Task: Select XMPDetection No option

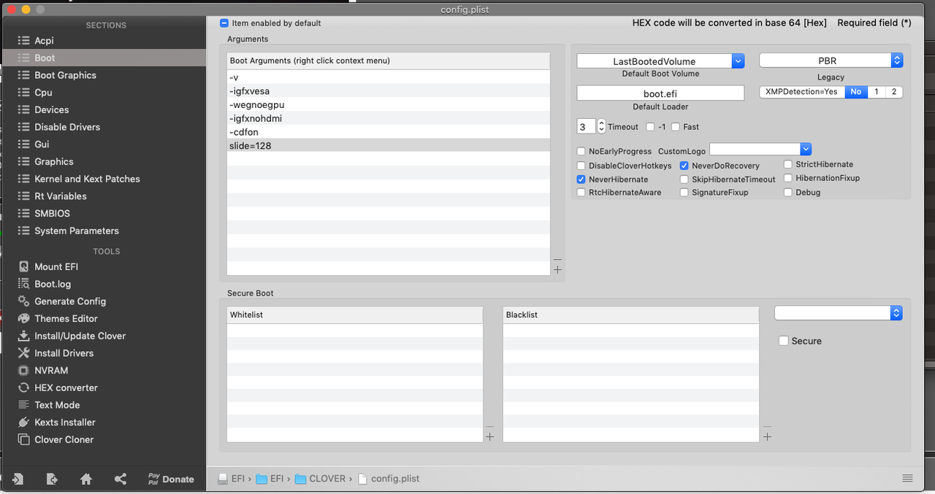Action: [x=855, y=92]
